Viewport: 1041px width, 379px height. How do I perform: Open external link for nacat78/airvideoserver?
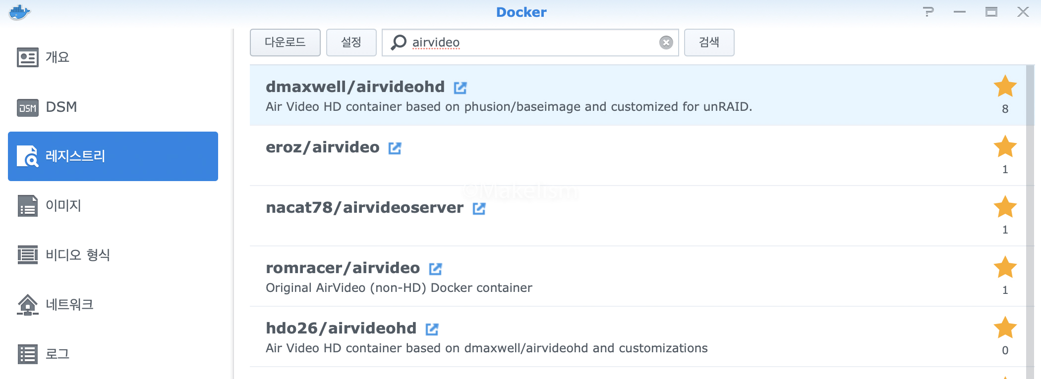click(479, 209)
